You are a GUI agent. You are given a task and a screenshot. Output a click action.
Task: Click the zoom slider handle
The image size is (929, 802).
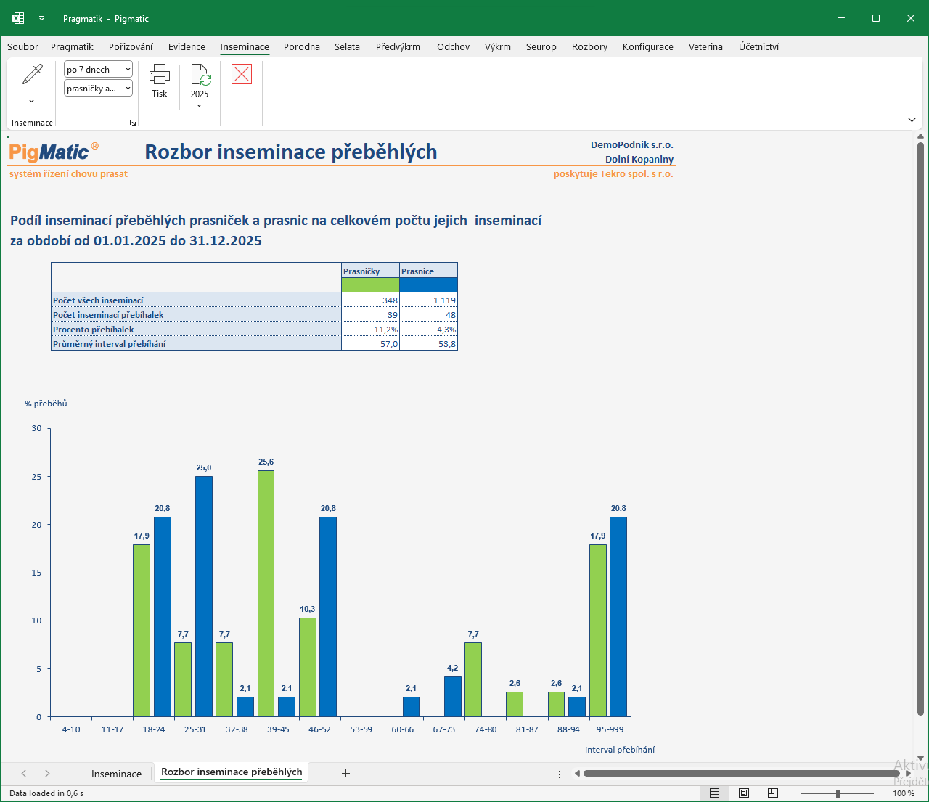click(x=838, y=793)
